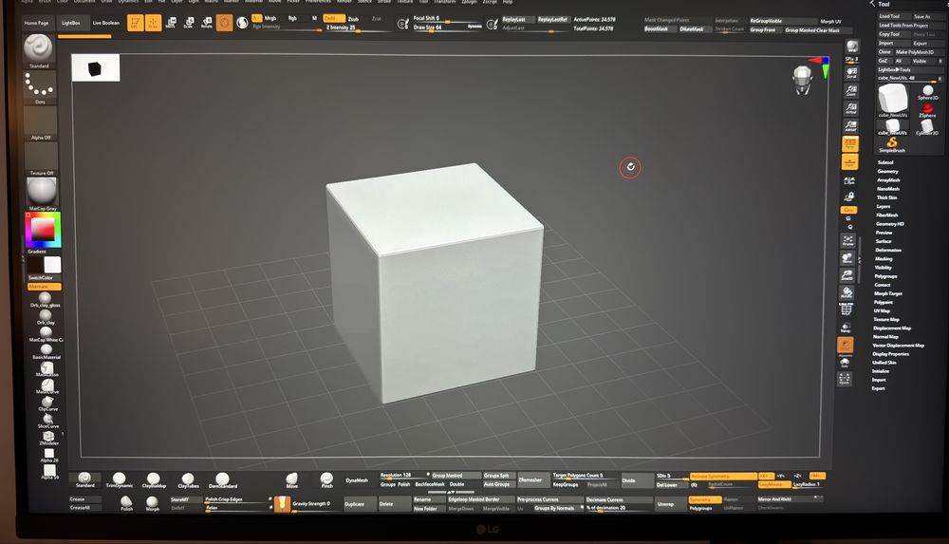Click the orange Gizmo 3D icon
The height and width of the screenshot is (544, 949).
[x=224, y=23]
